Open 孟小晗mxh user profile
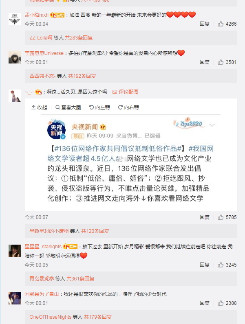 pyautogui.click(x=36, y=15)
